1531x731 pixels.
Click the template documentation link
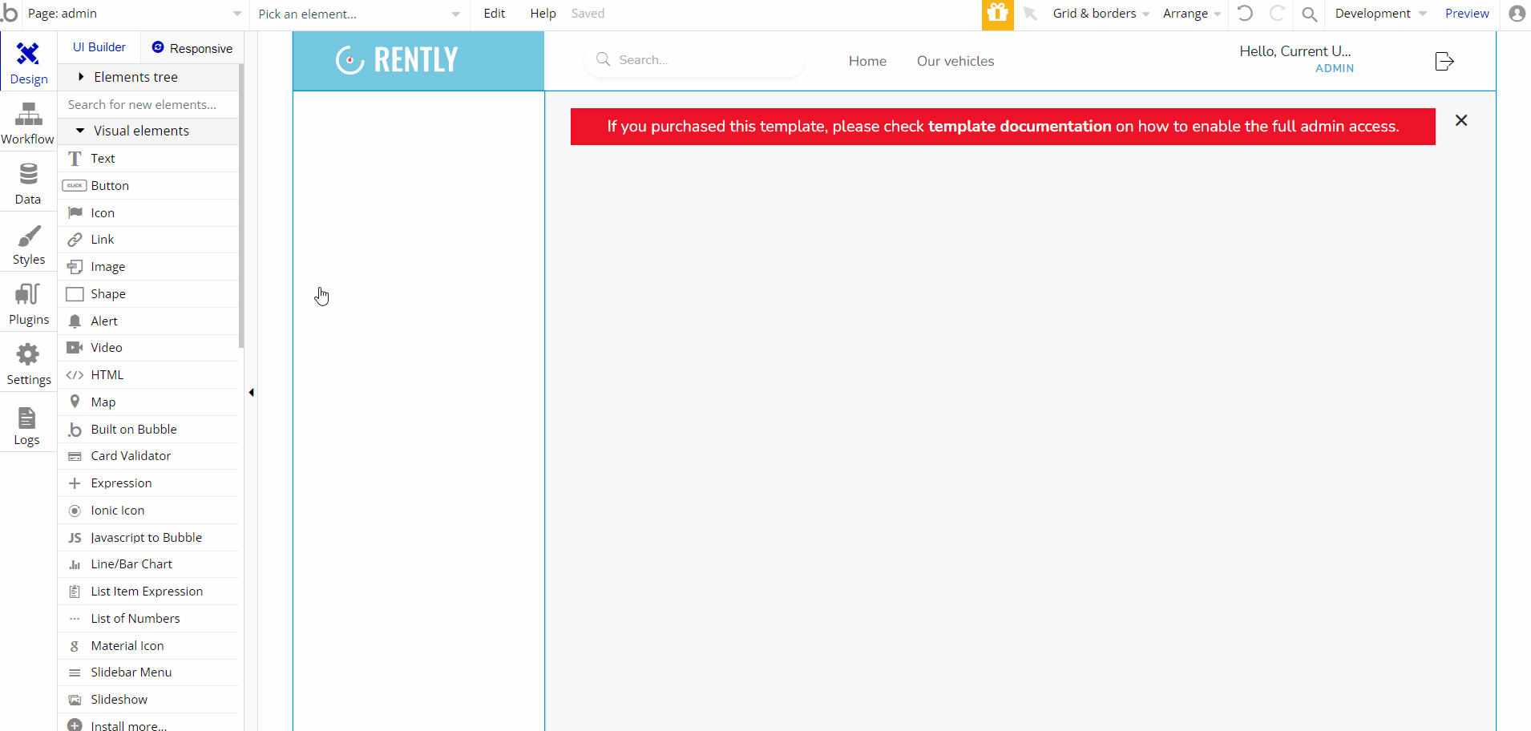(x=1020, y=127)
